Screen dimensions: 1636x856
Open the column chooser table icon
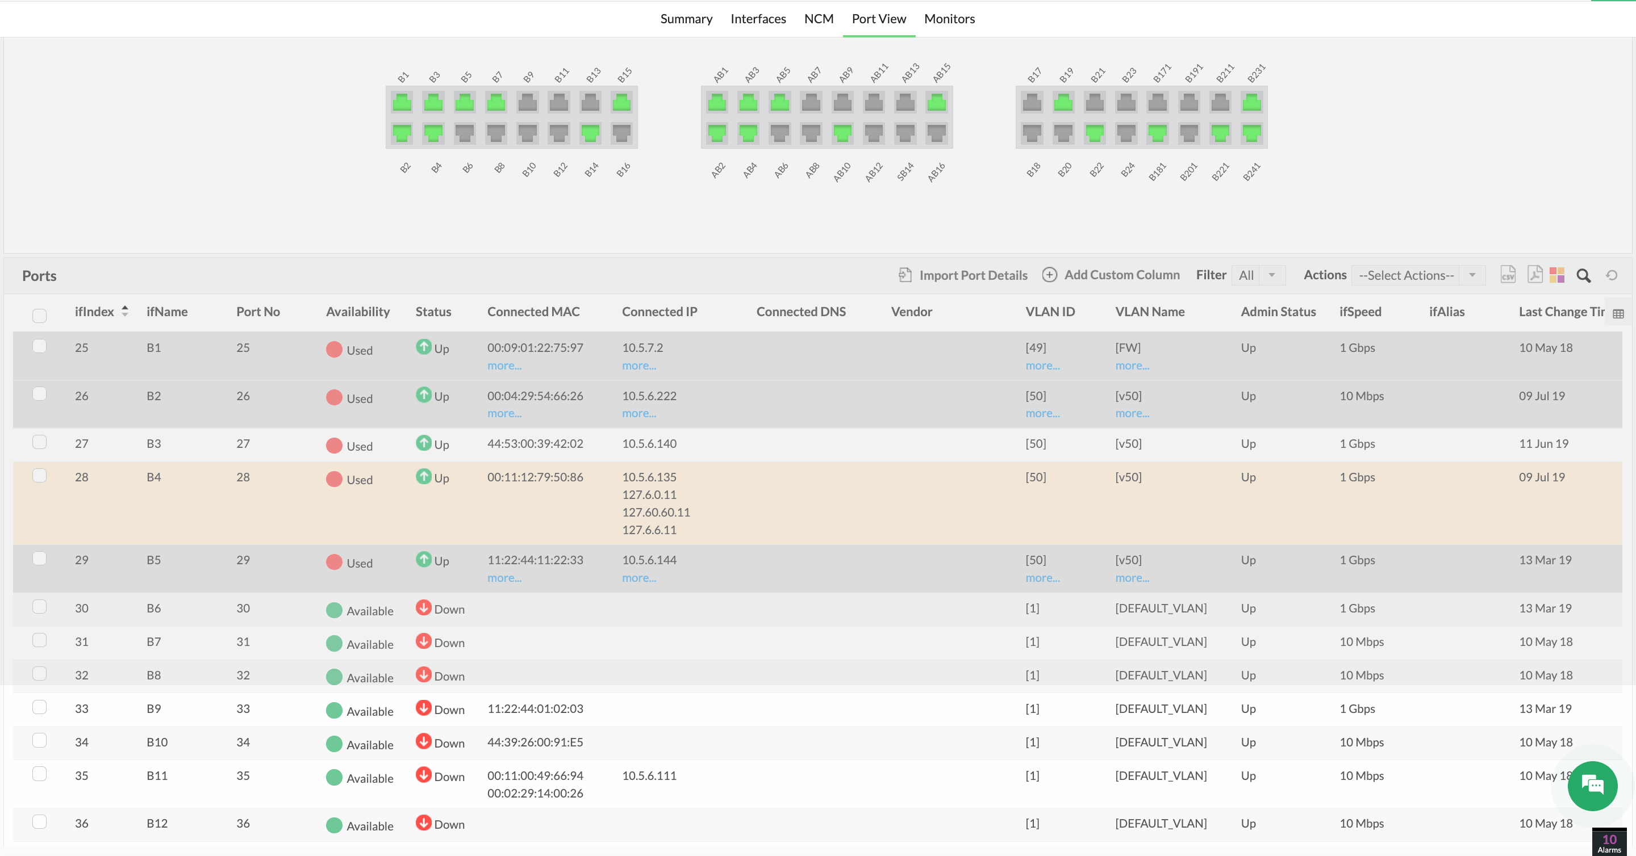tap(1618, 313)
